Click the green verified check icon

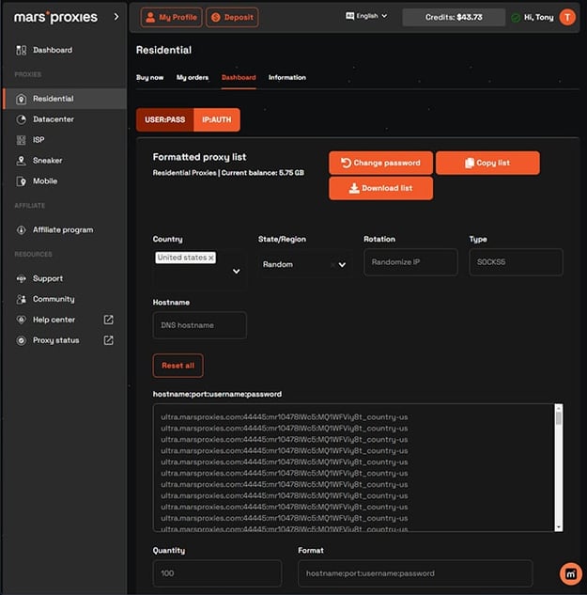coord(516,18)
